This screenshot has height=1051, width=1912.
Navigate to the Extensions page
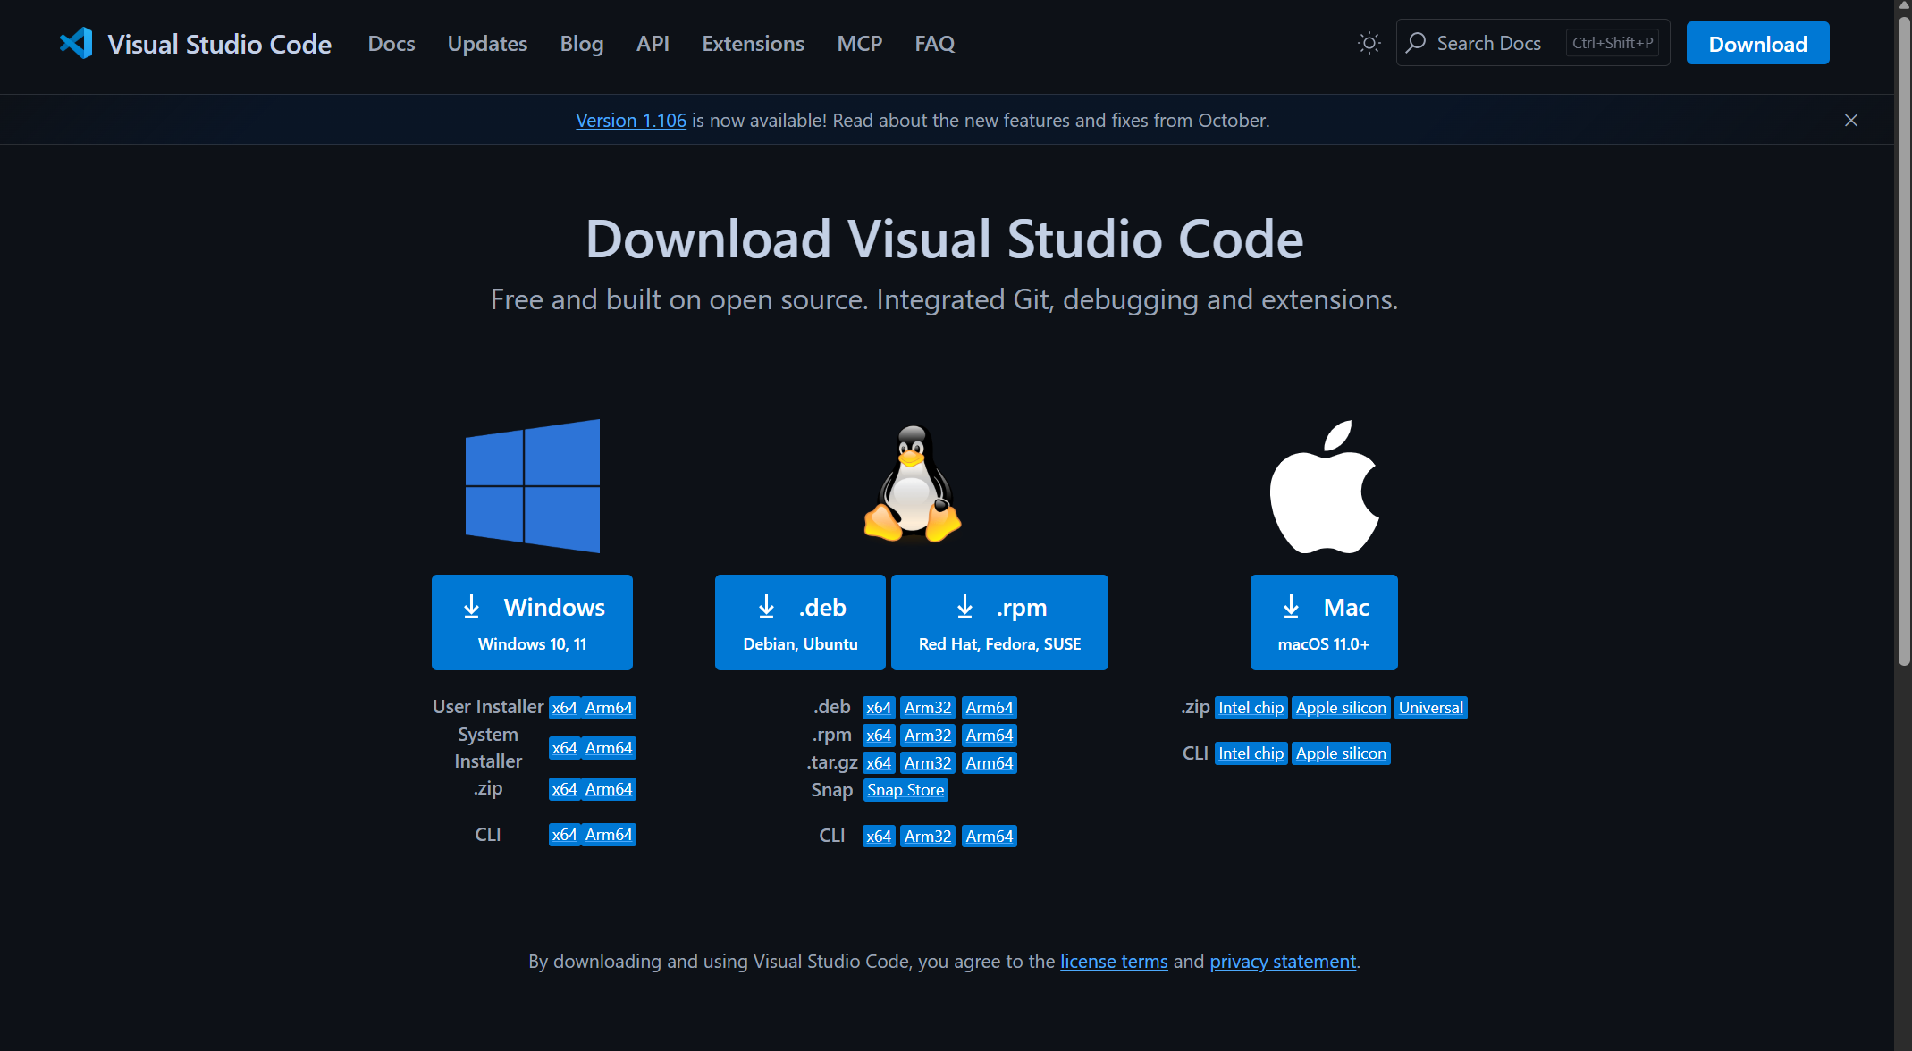[x=753, y=43]
